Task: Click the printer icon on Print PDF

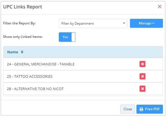Action: coord(141,109)
